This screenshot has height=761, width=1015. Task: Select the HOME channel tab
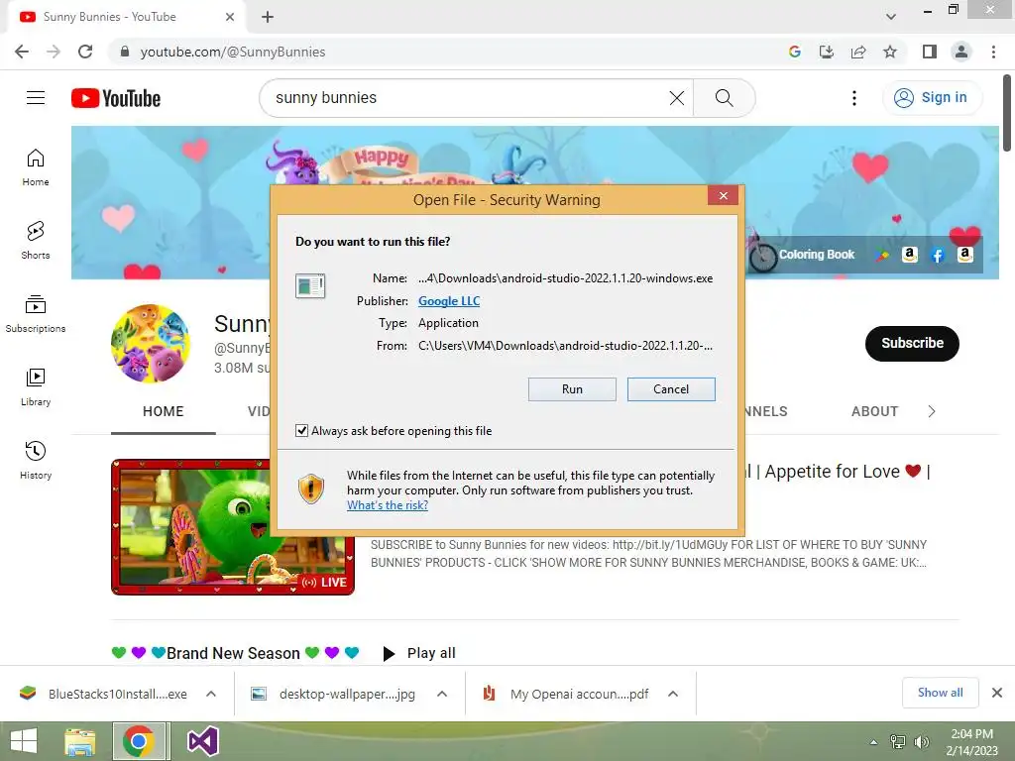[164, 411]
